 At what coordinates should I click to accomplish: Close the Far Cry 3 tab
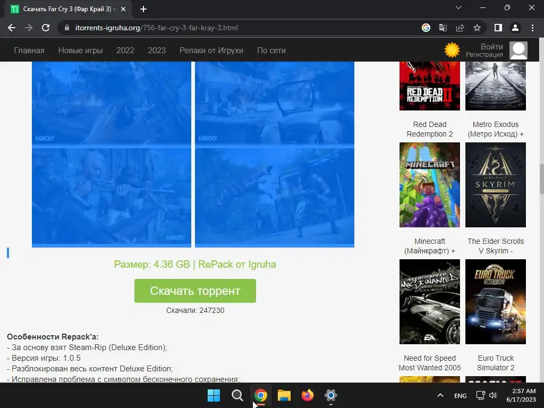pos(123,10)
